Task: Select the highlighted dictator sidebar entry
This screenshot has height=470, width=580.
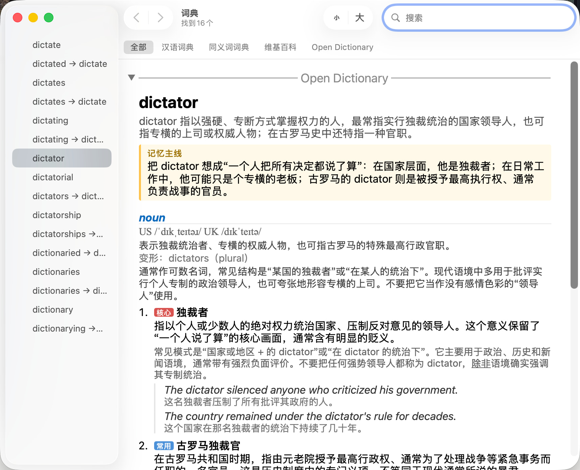Action: [x=62, y=158]
